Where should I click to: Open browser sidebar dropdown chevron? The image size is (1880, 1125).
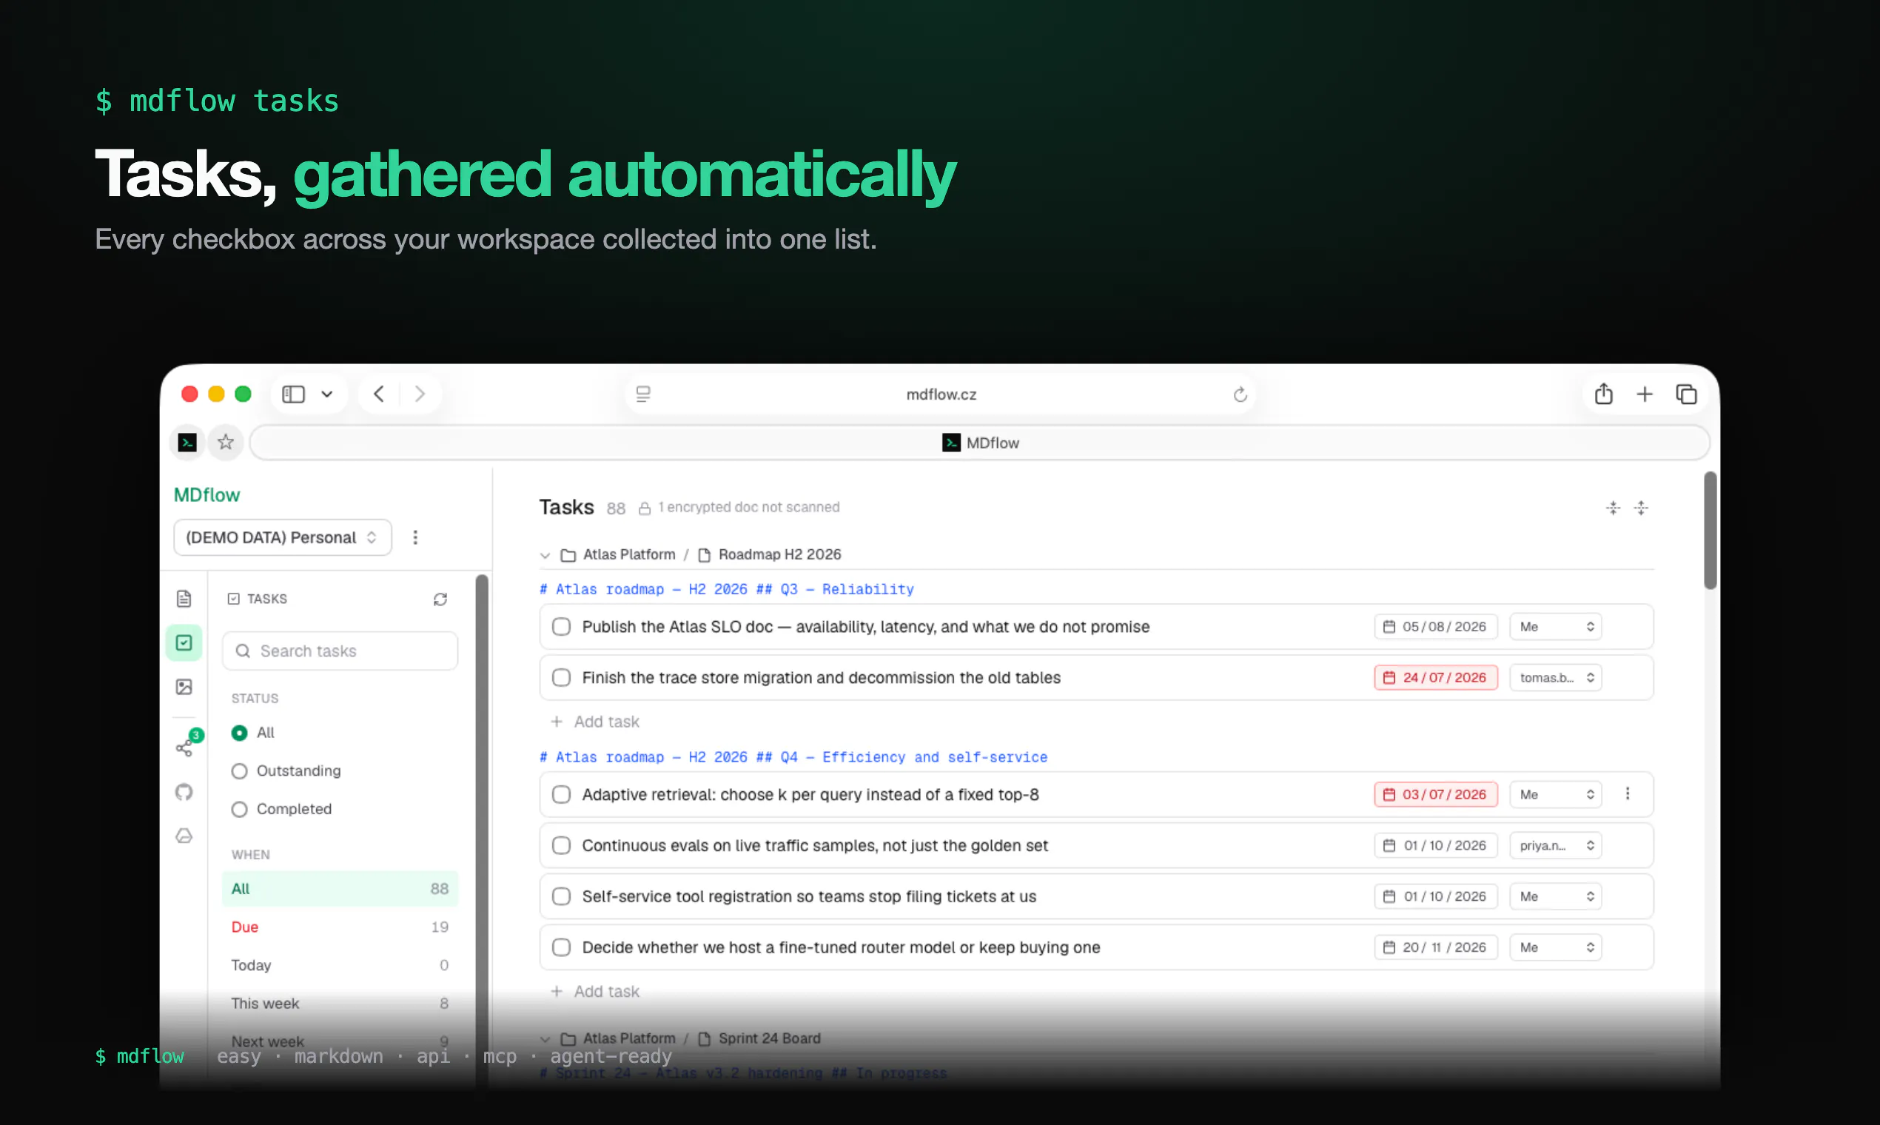(327, 394)
